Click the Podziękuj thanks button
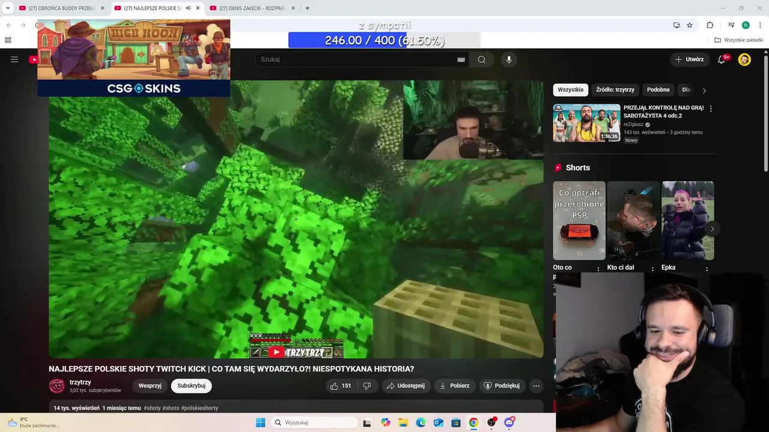This screenshot has height=432, width=769. click(x=502, y=386)
